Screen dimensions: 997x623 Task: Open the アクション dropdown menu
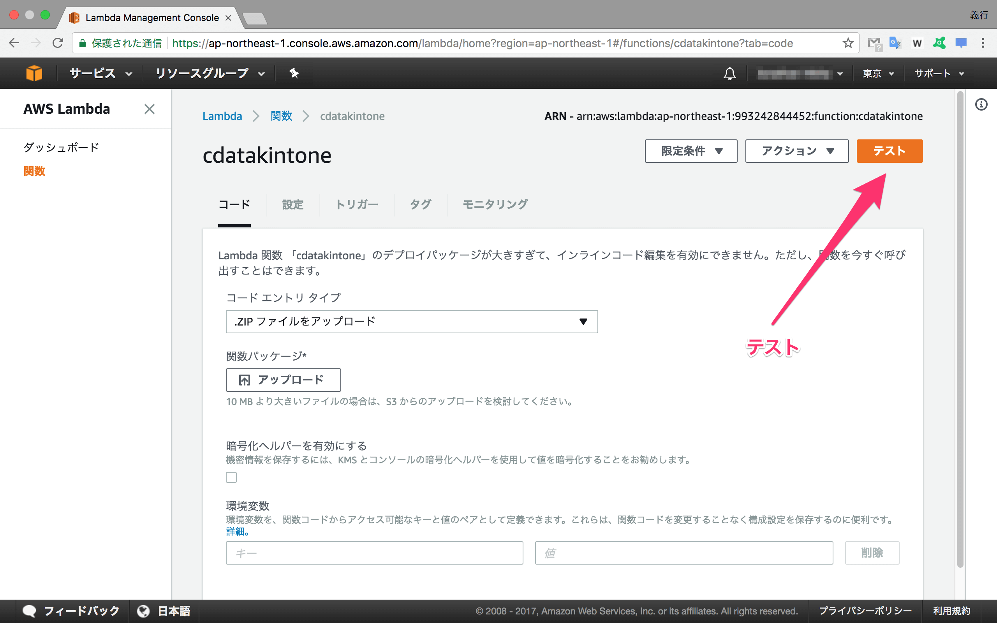(797, 151)
